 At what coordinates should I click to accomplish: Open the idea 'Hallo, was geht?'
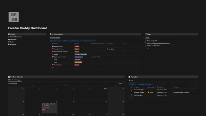(x=152, y=41)
